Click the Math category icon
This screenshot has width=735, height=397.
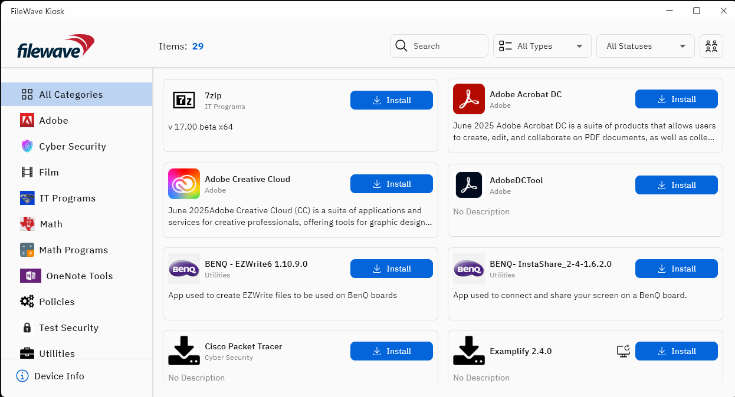click(x=27, y=224)
